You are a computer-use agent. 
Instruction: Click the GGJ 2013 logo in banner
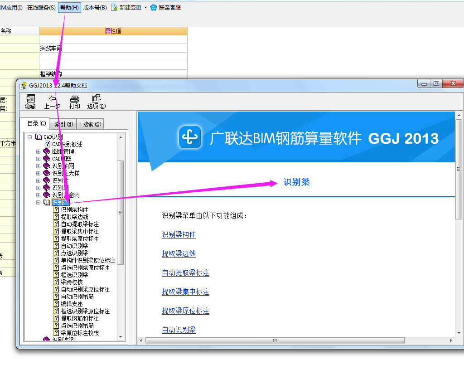click(190, 137)
